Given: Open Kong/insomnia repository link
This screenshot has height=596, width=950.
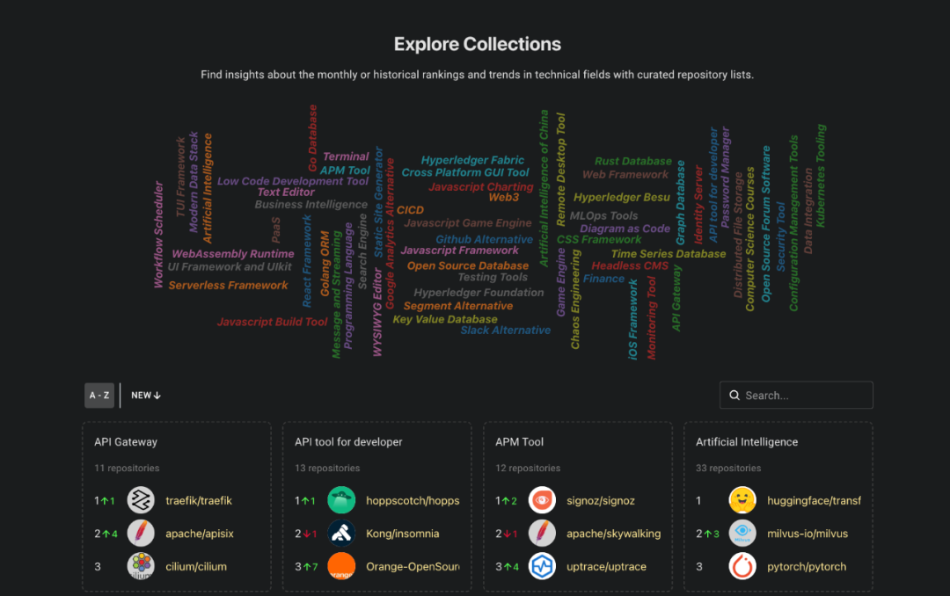Looking at the screenshot, I should click(x=402, y=534).
